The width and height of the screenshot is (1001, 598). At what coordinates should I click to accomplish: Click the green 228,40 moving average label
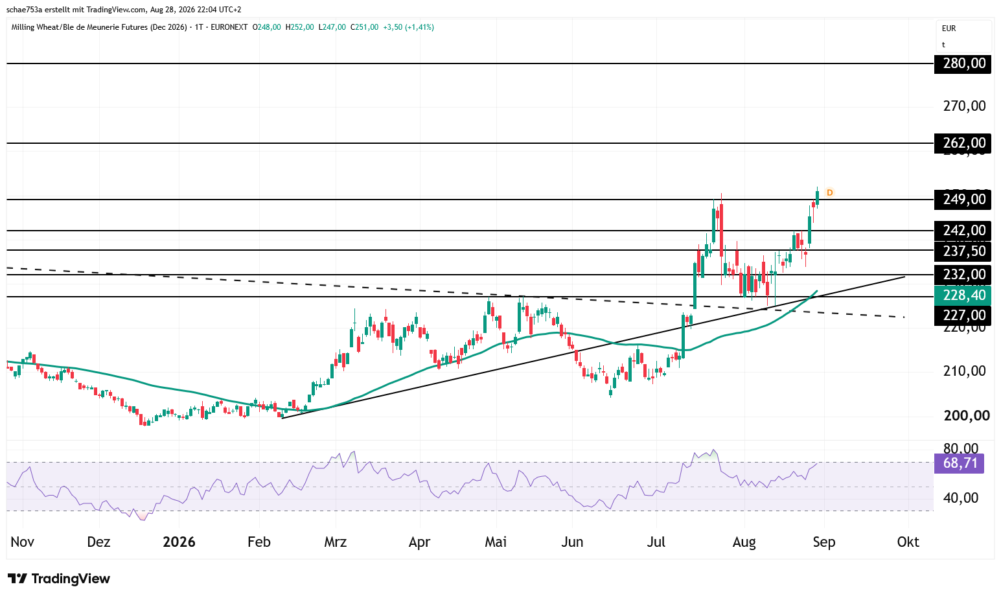pyautogui.click(x=963, y=295)
